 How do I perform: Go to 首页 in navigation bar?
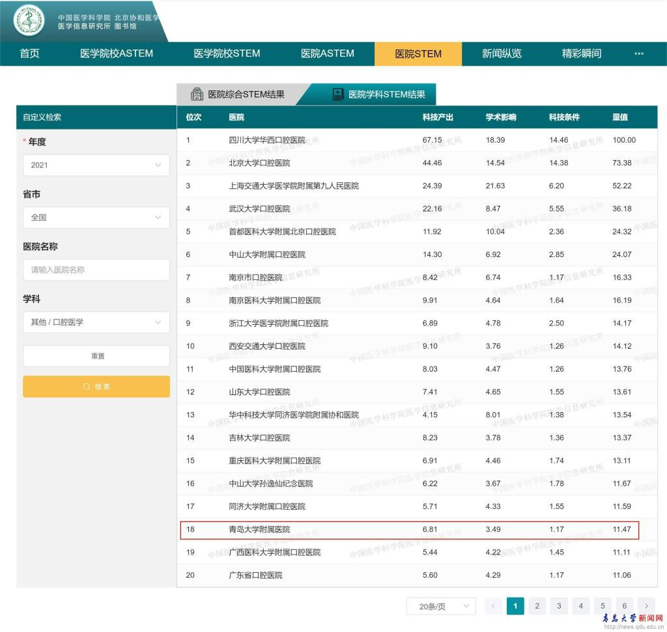click(x=29, y=54)
